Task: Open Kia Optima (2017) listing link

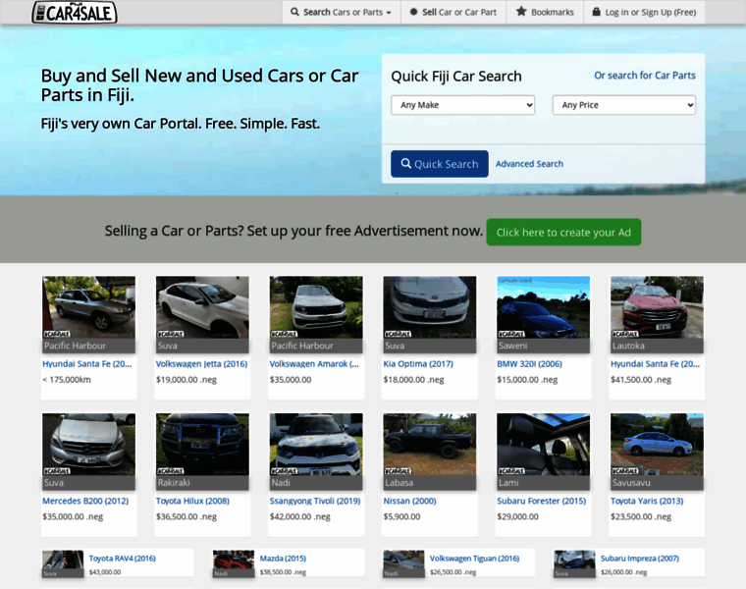Action: click(418, 364)
